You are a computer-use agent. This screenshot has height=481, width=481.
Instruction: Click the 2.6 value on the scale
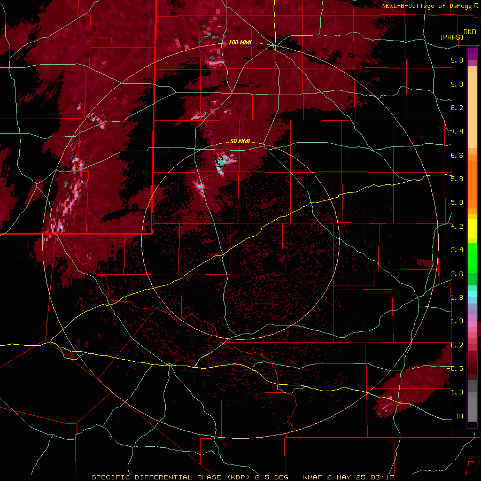coord(457,274)
